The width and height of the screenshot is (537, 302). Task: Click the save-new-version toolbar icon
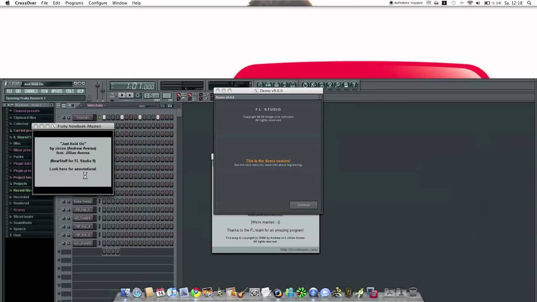click(313, 85)
